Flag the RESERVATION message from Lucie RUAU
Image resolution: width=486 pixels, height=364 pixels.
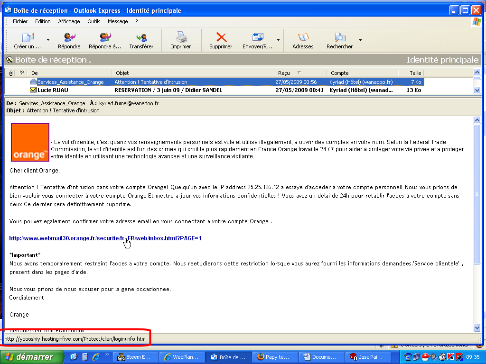[x=21, y=90]
